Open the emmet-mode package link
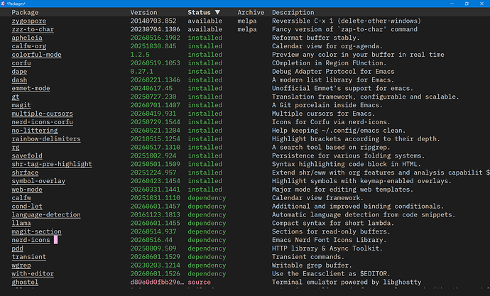This screenshot has height=296, width=490. click(31, 88)
